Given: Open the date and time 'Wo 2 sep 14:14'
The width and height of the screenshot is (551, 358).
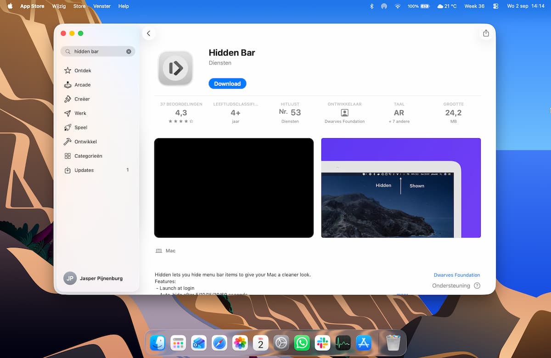Looking at the screenshot, I should [525, 6].
